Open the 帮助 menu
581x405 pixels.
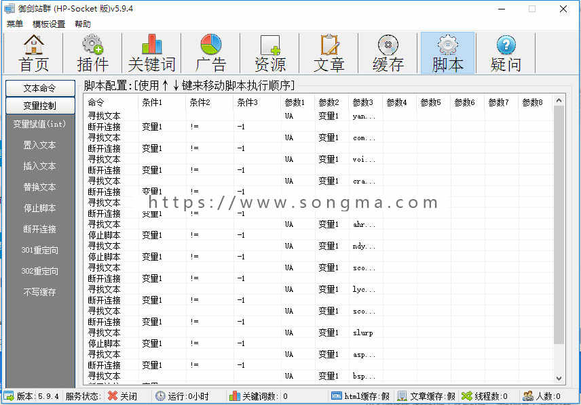[82, 24]
